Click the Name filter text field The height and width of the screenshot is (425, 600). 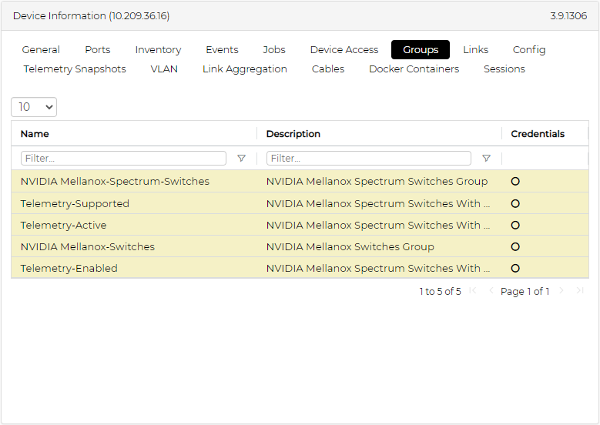(x=123, y=159)
